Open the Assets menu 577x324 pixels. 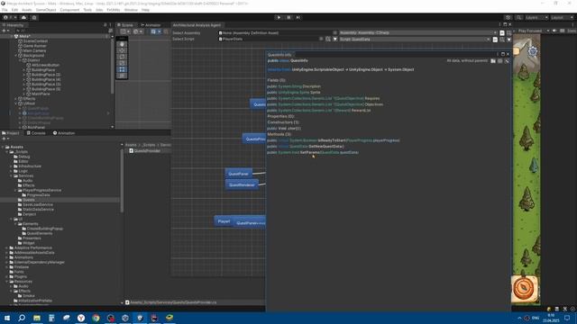pyautogui.click(x=27, y=10)
